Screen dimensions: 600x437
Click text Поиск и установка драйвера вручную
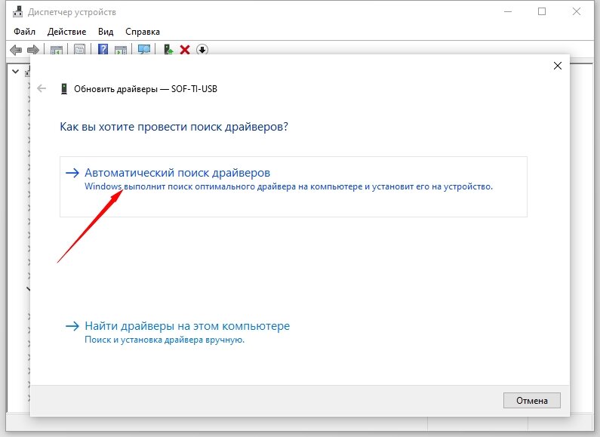(x=165, y=340)
